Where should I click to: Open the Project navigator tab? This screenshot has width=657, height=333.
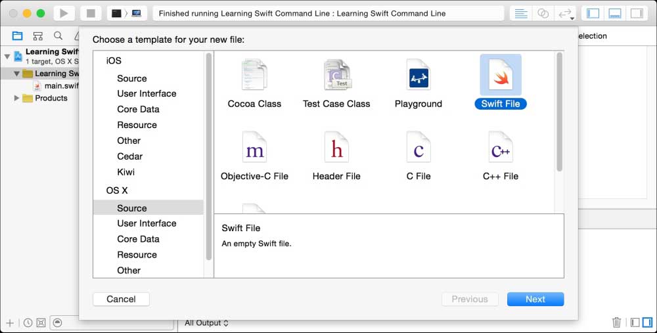tap(17, 36)
